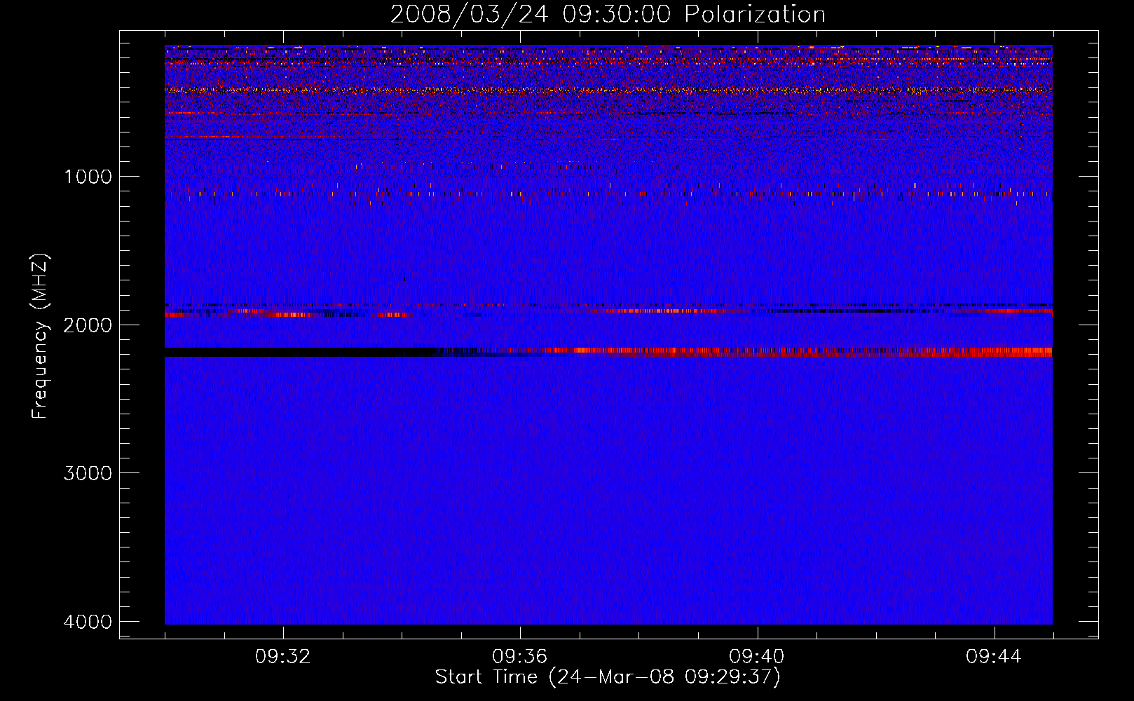Viewport: 1134px width, 701px height.
Task: Click the 'Start Time (24-Mar-08 09:29:37)' label
Action: pos(608,677)
